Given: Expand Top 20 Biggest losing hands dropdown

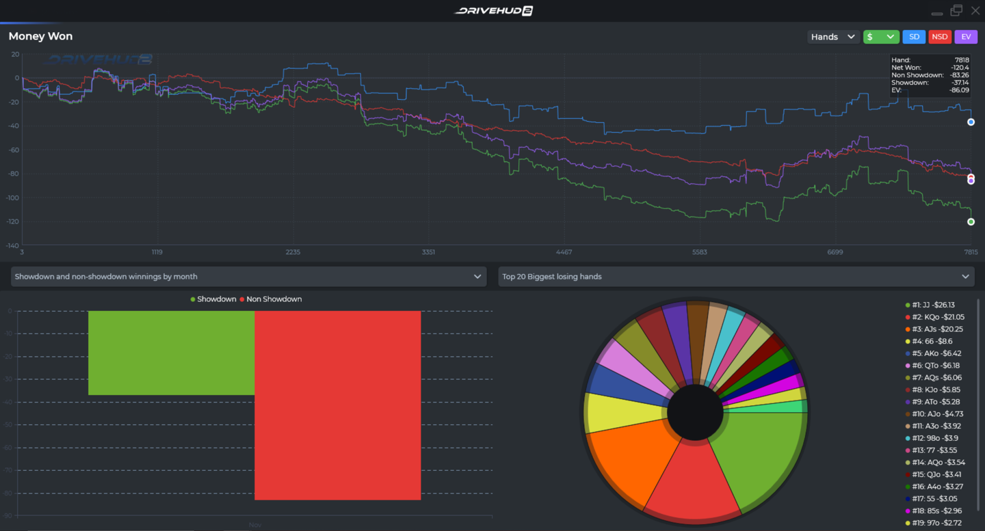Looking at the screenshot, I should click(737, 277).
